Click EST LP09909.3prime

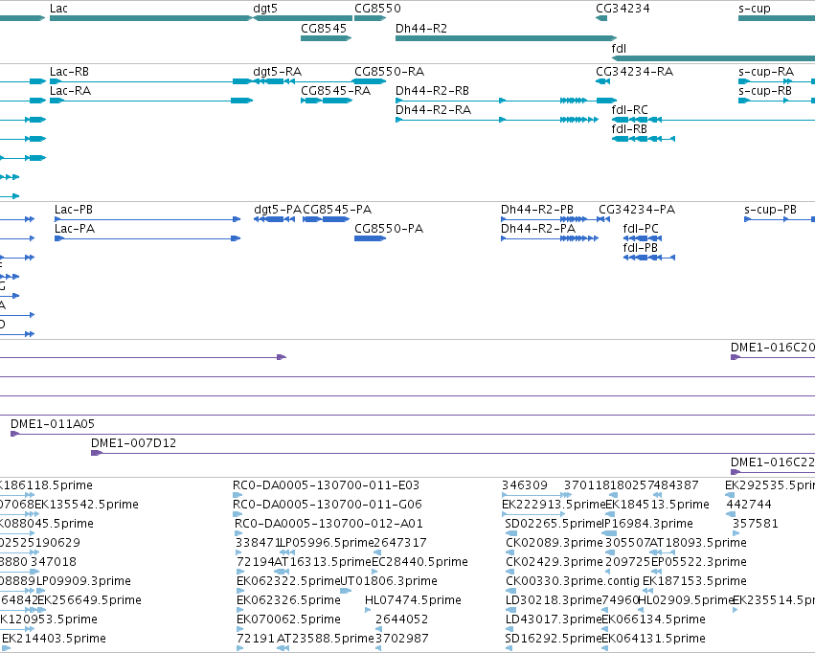click(83, 581)
